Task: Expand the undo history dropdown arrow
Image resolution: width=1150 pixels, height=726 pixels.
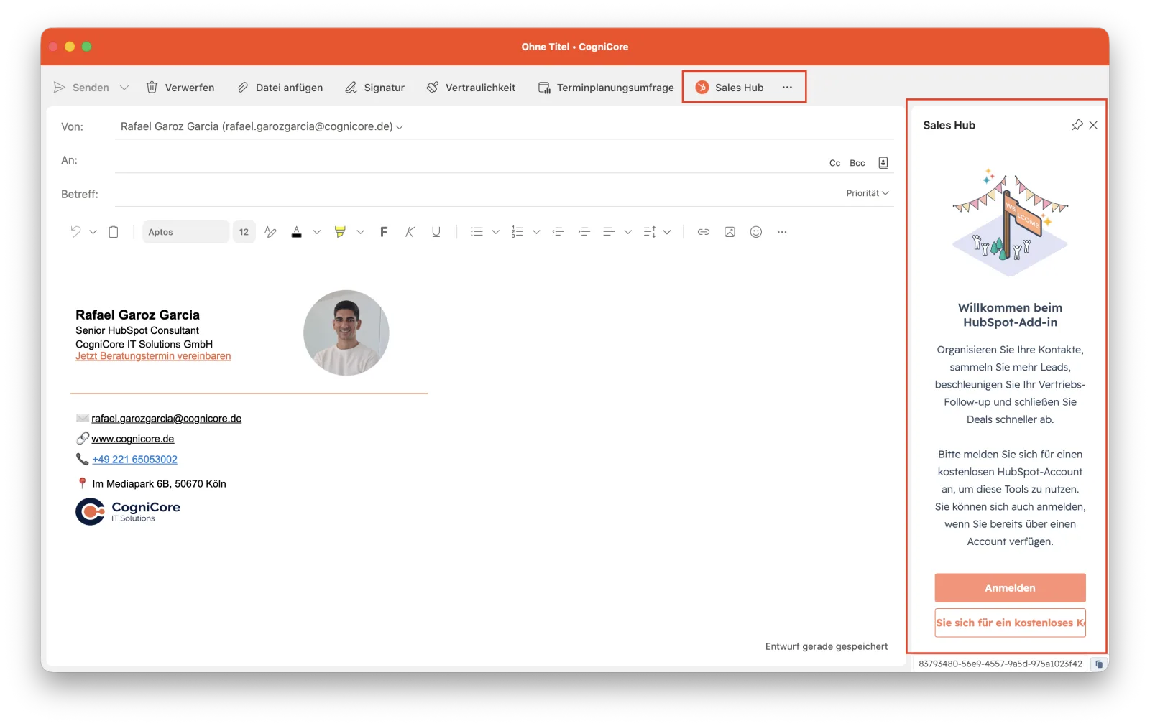Action: point(93,232)
